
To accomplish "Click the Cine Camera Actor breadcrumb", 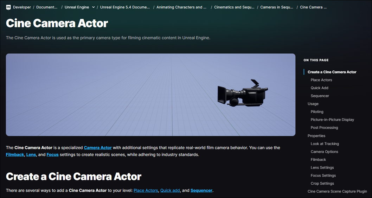I will point(313,7).
